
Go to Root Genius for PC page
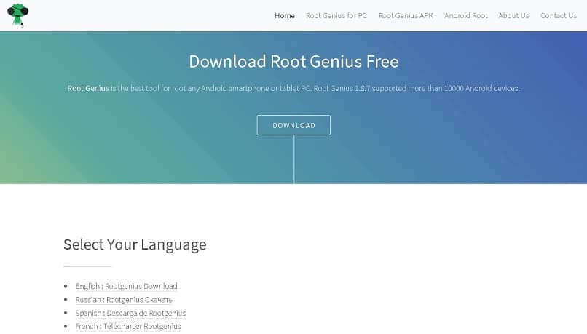pyautogui.click(x=336, y=16)
